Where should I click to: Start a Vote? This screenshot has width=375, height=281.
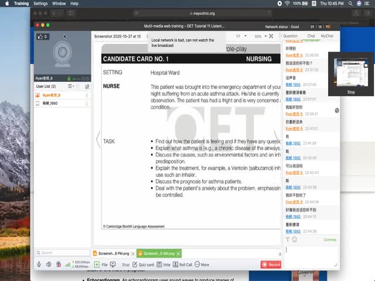tap(163, 265)
